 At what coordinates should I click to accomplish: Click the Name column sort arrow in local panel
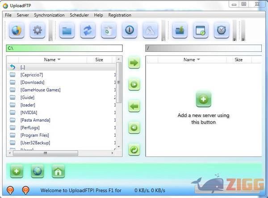59,59
